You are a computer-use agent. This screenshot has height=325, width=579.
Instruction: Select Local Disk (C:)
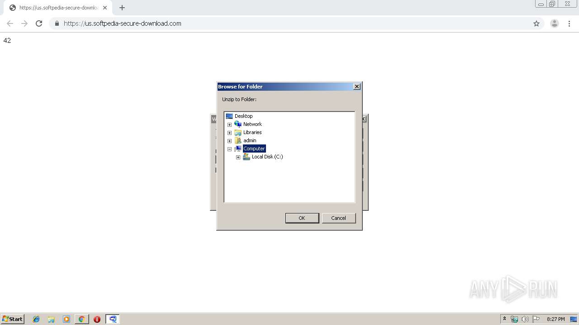(267, 157)
